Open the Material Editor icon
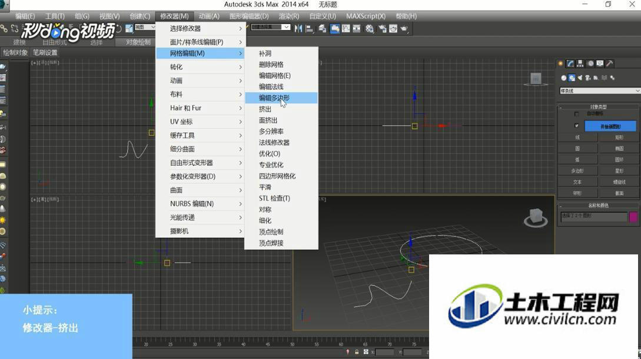This screenshot has height=359, width=641. 370,29
